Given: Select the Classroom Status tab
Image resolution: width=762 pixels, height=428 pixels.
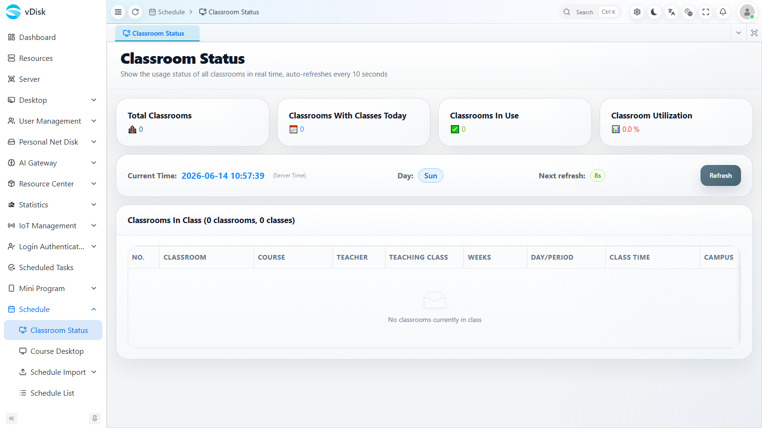Looking at the screenshot, I should tap(157, 33).
